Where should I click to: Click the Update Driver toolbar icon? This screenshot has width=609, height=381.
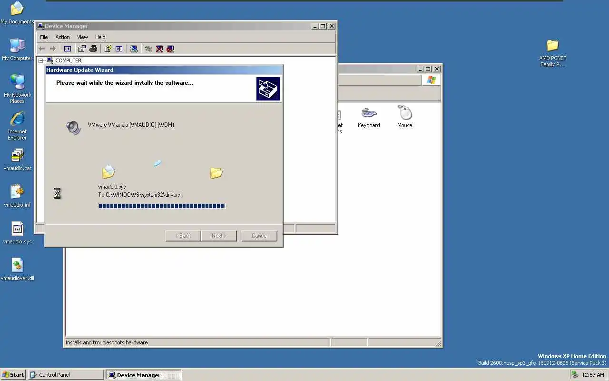148,49
